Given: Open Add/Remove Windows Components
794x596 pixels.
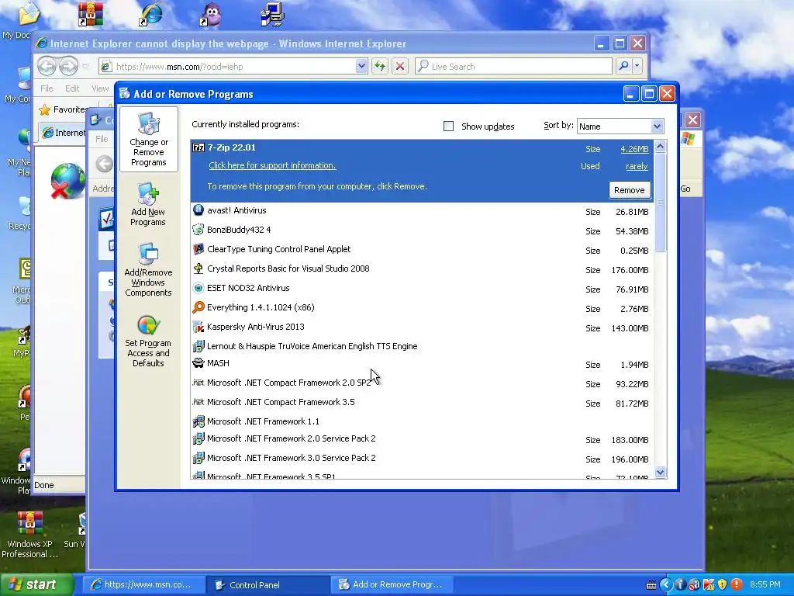Looking at the screenshot, I should 148,270.
